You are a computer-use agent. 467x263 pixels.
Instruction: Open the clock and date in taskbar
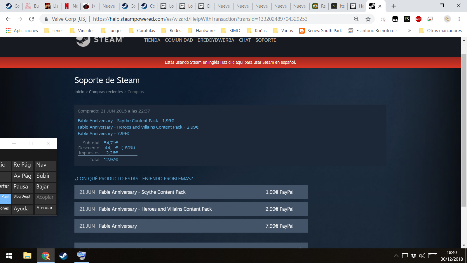click(x=452, y=256)
